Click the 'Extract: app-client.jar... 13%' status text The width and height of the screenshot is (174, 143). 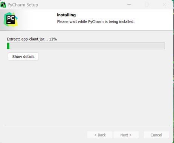pyautogui.click(x=32, y=39)
